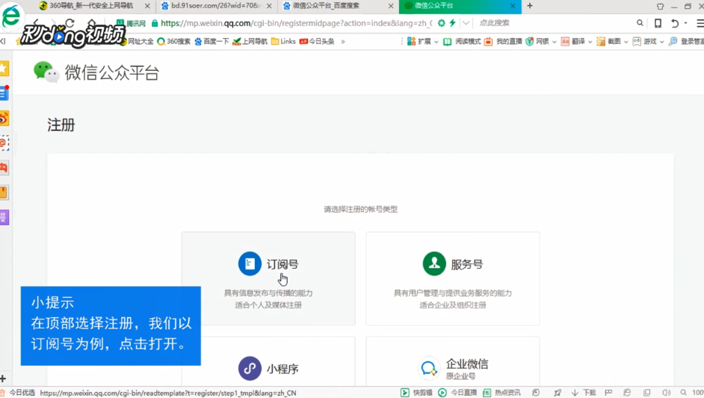
Task: Open the 网址大全 bookmark
Action: pyautogui.click(x=138, y=41)
